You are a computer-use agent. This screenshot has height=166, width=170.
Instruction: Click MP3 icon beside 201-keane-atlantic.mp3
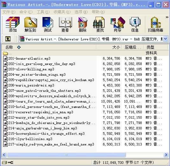click(5, 59)
